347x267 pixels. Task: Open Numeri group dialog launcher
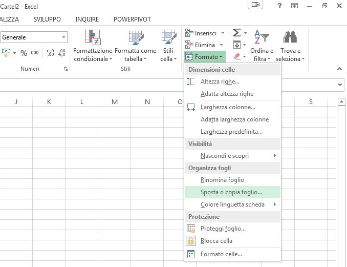pos(66,69)
